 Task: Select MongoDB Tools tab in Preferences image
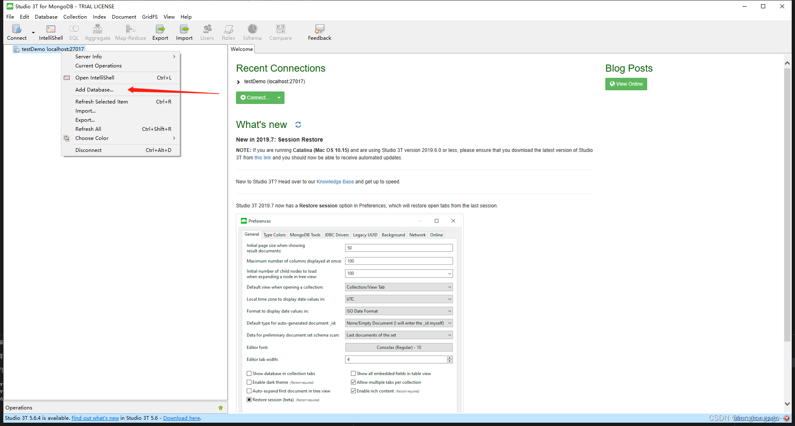(305, 235)
